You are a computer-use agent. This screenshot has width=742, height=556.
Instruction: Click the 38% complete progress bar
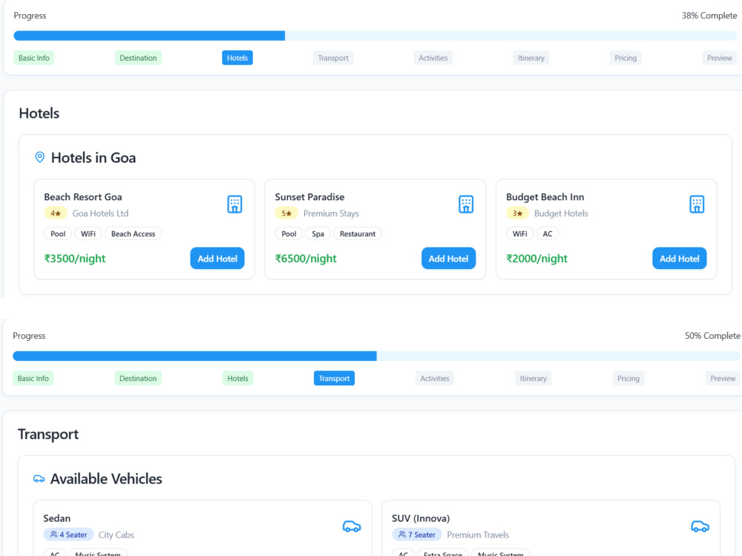click(x=375, y=36)
